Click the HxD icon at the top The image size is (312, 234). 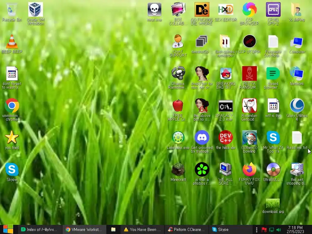click(x=225, y=9)
